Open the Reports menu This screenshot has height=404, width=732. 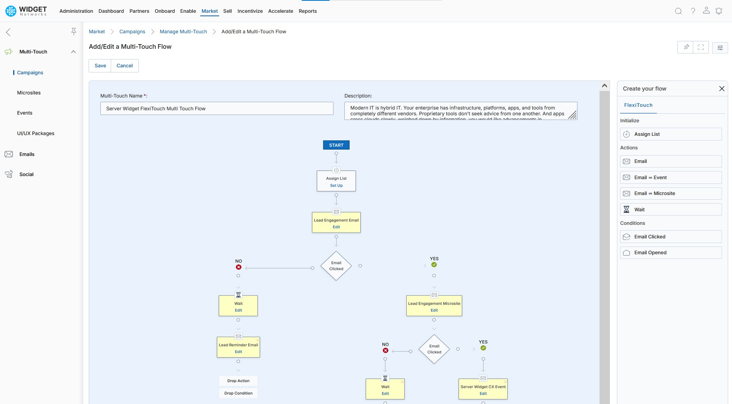click(x=308, y=11)
